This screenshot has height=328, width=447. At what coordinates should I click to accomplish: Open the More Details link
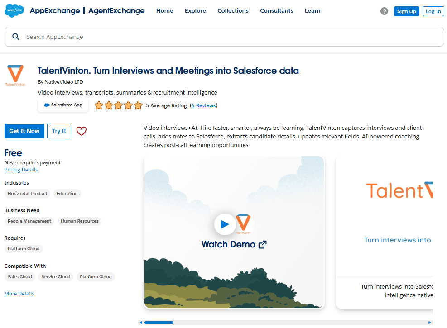click(19, 294)
